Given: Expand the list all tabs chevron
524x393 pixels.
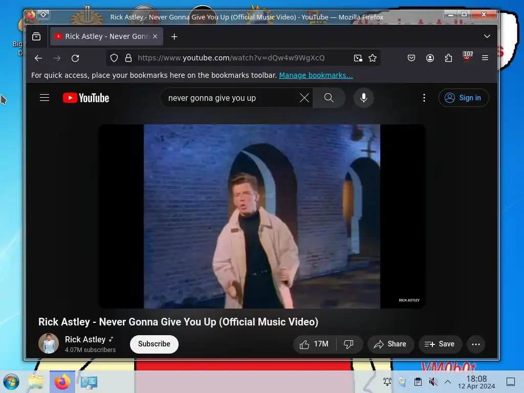Looking at the screenshot, I should tap(487, 36).
